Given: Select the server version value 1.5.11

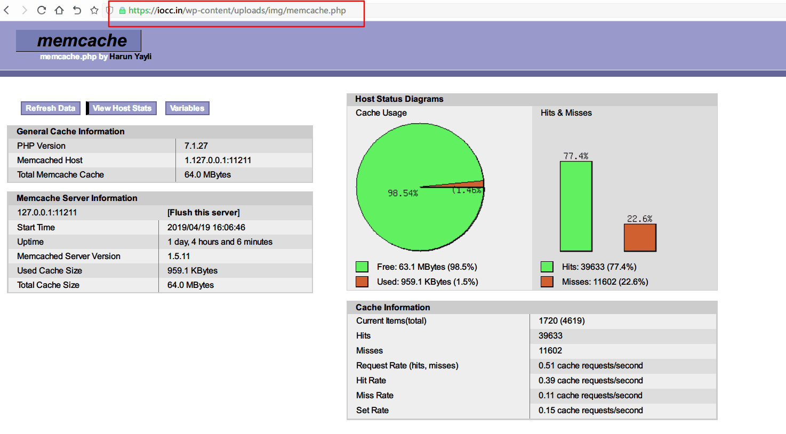Looking at the screenshot, I should pyautogui.click(x=179, y=256).
